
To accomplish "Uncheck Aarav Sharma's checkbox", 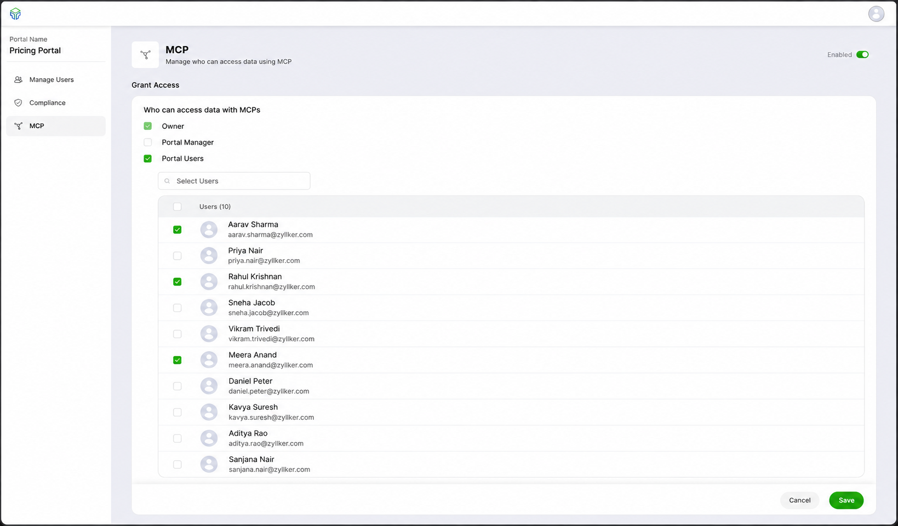I will point(177,230).
